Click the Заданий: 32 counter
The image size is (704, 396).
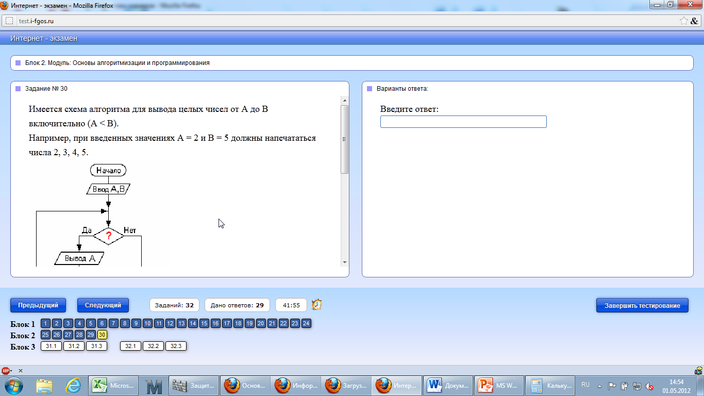(x=175, y=305)
